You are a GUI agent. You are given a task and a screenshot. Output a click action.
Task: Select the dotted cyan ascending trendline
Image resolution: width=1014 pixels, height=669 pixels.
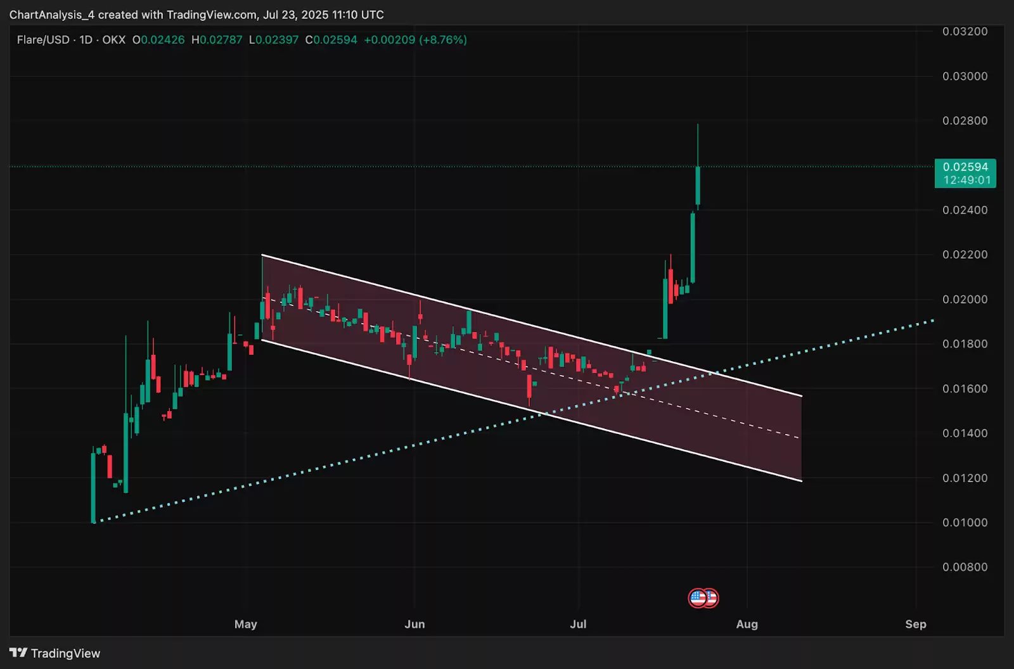point(317,469)
